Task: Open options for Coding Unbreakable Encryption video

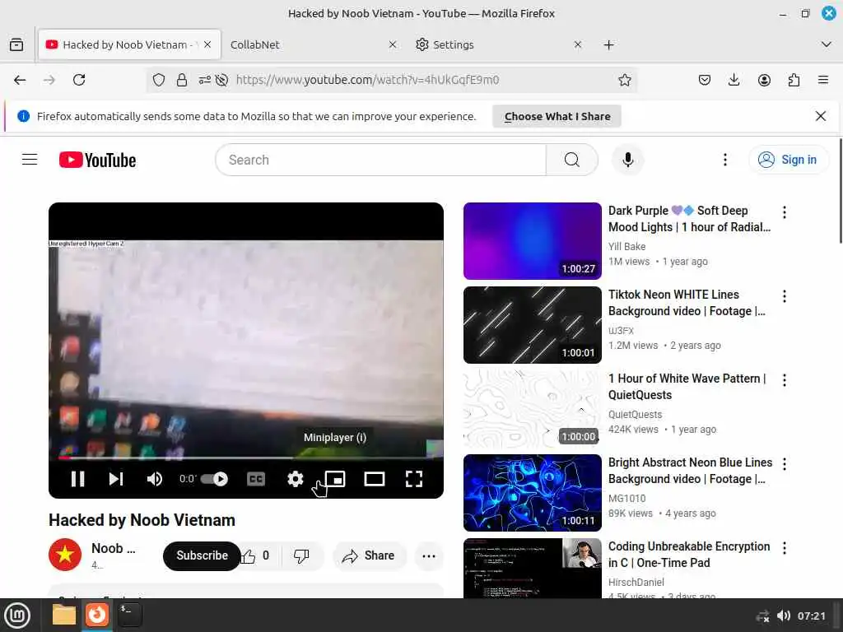Action: pyautogui.click(x=785, y=547)
